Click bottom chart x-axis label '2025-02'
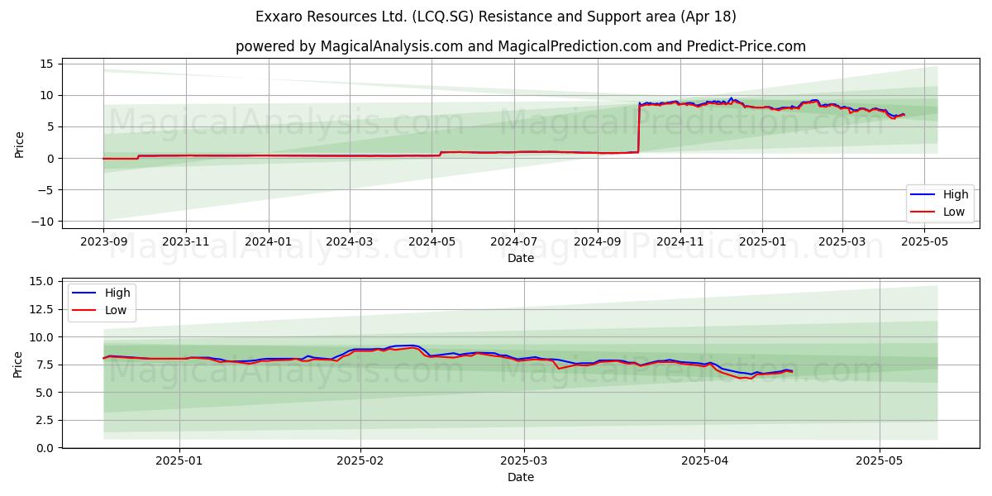Viewport: 992px width, 496px height. [361, 462]
